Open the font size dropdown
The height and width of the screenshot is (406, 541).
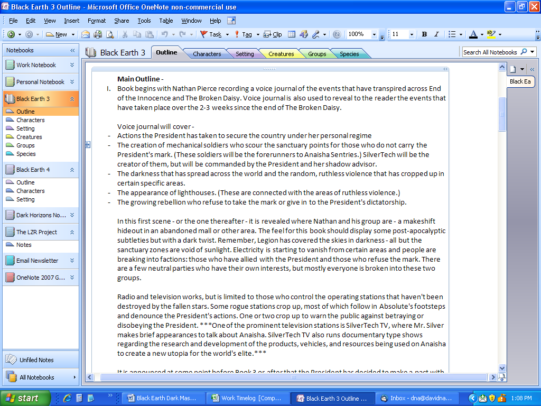[x=412, y=34]
